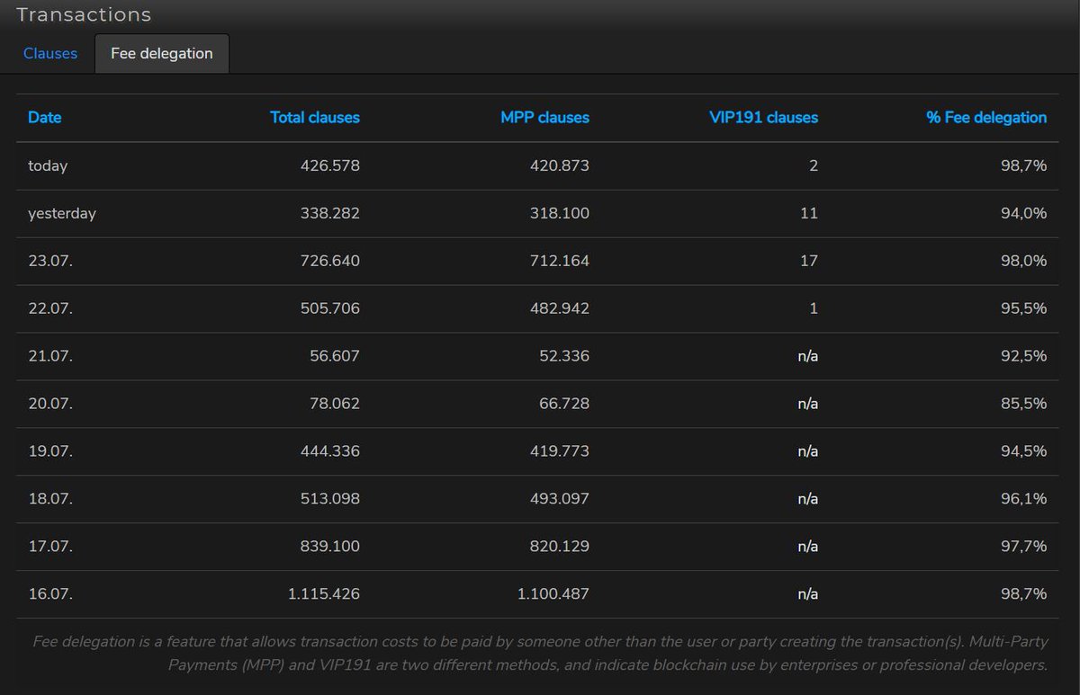This screenshot has height=695, width=1080.
Task: Click MPP clauses value 712.164
Action: [x=560, y=261]
